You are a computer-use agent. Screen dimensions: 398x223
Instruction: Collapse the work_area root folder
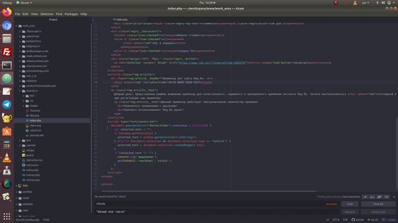coord(17,26)
